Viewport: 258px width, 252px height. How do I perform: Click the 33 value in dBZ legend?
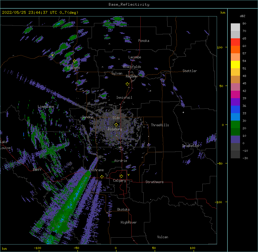(x=244, y=113)
